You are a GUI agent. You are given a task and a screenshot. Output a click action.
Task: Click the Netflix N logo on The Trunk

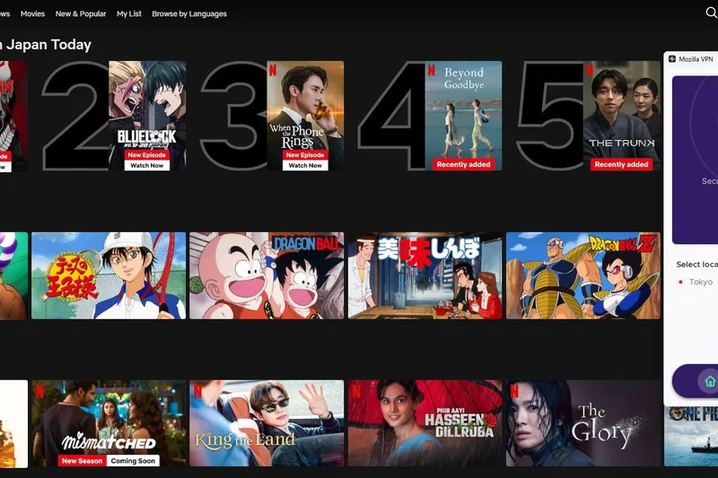coord(589,69)
